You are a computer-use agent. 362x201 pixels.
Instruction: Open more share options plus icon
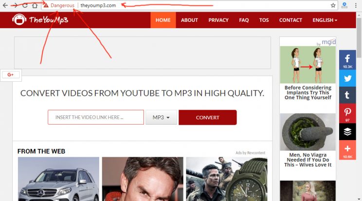pos(347,150)
